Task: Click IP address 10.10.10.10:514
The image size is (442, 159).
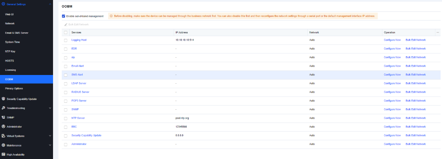Action: [185, 40]
